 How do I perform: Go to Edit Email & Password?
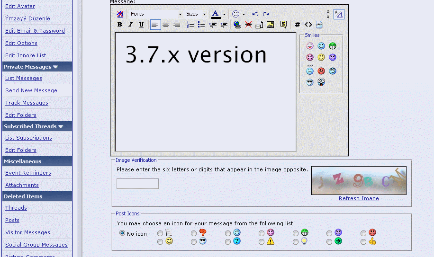coord(35,31)
